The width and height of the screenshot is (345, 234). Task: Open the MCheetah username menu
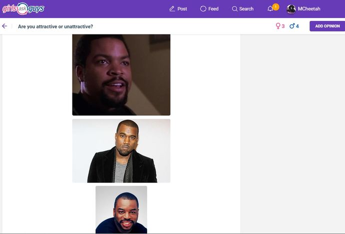[309, 9]
